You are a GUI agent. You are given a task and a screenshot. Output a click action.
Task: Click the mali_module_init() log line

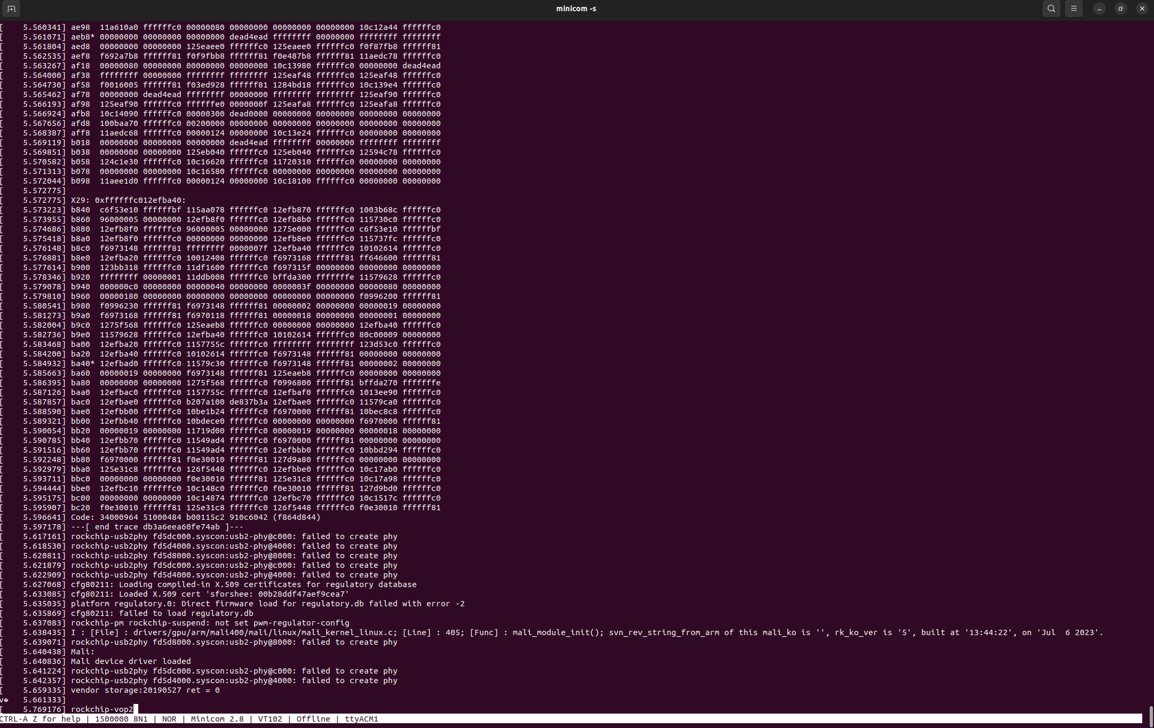[x=587, y=632]
